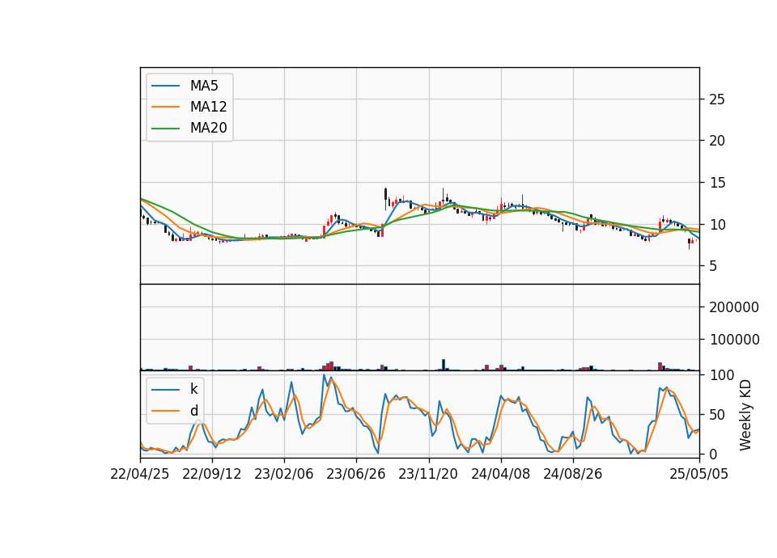Click the 24/04/08 date tick label
The width and height of the screenshot is (777, 558).
500,475
